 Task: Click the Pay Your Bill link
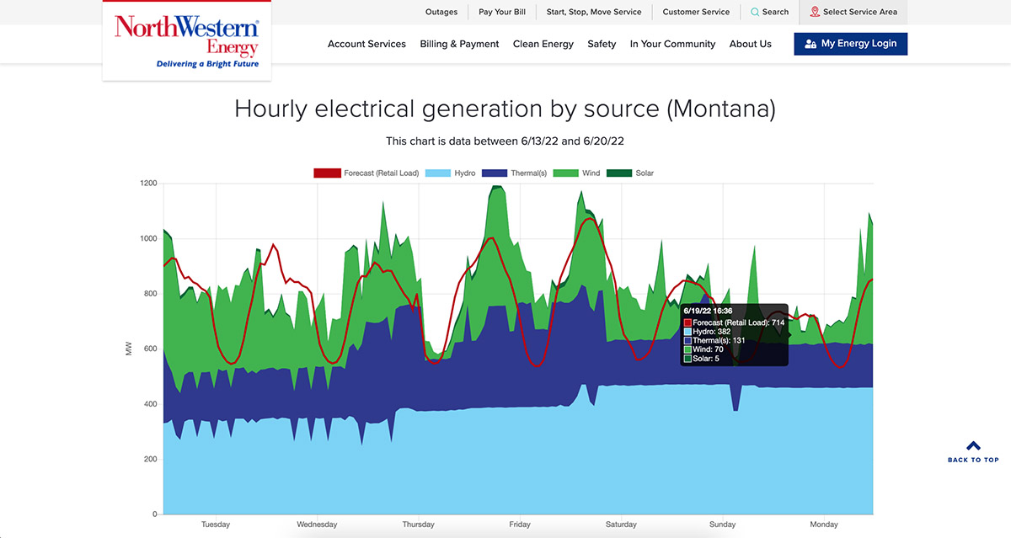pyautogui.click(x=502, y=12)
